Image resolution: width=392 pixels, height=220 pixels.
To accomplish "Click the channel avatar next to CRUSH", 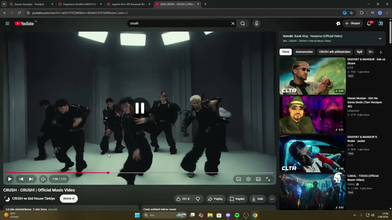I will pos(7,199).
